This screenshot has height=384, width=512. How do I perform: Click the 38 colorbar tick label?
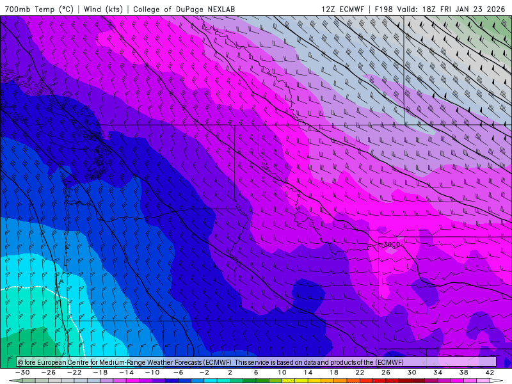click(x=463, y=372)
